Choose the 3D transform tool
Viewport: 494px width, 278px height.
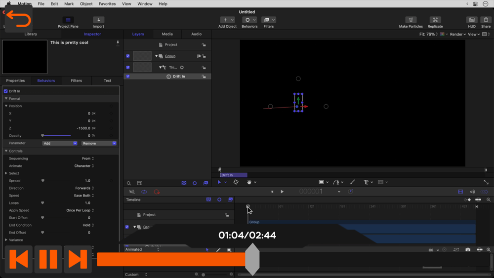click(236, 182)
